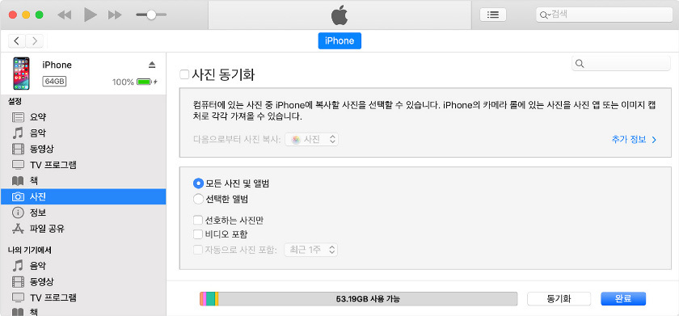Click the blue 완료 button
Image resolution: width=679 pixels, height=316 pixels.
pos(623,299)
